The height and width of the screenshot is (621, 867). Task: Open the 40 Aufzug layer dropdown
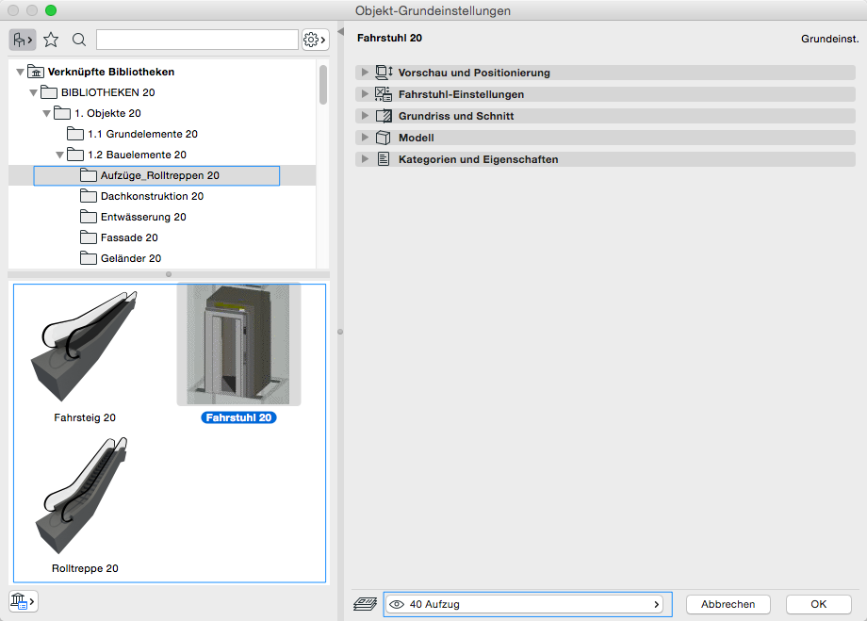[527, 604]
